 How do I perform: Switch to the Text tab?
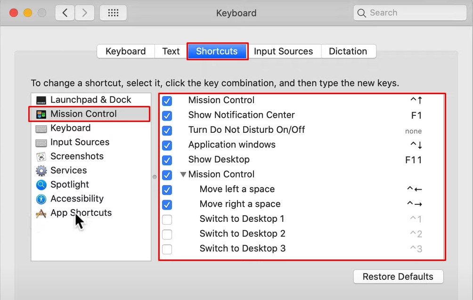[171, 51]
